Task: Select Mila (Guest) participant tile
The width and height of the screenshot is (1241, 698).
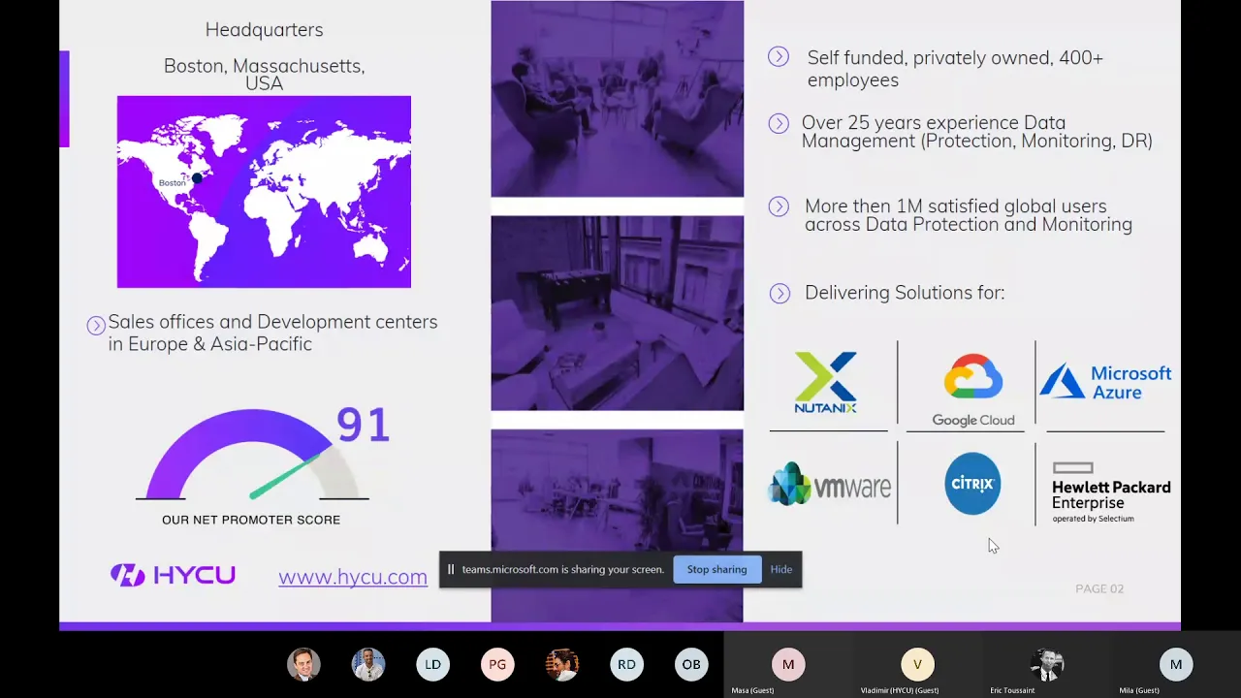Action: coord(1176,664)
